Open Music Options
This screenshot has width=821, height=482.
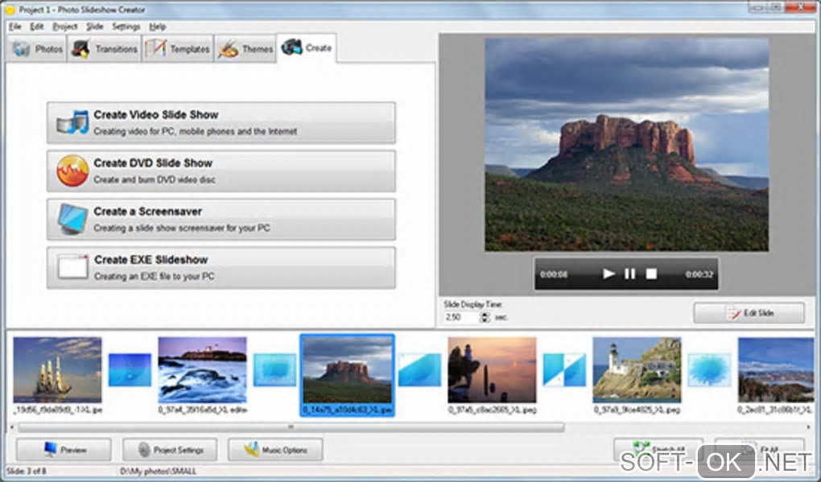(275, 450)
